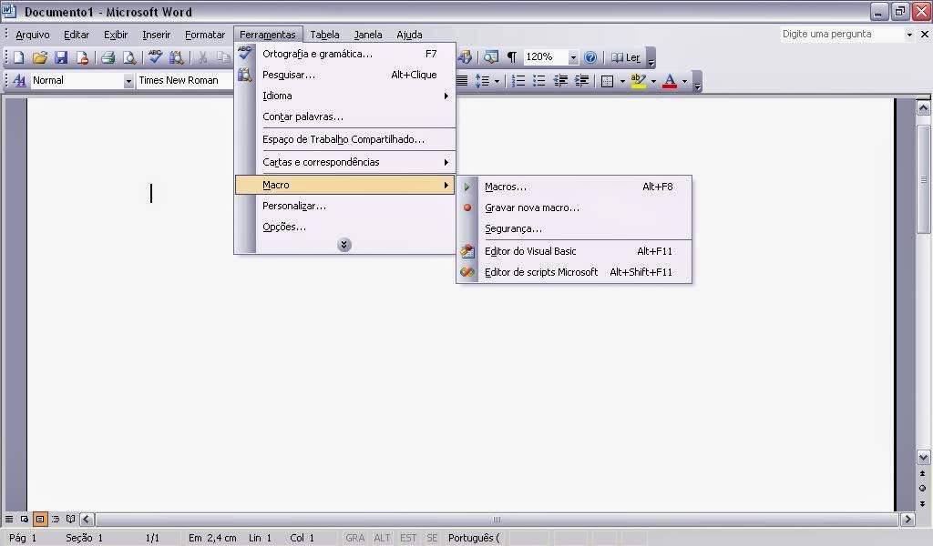This screenshot has height=546, width=933.
Task: Click the Permission icon in toolbar
Action: 82,57
